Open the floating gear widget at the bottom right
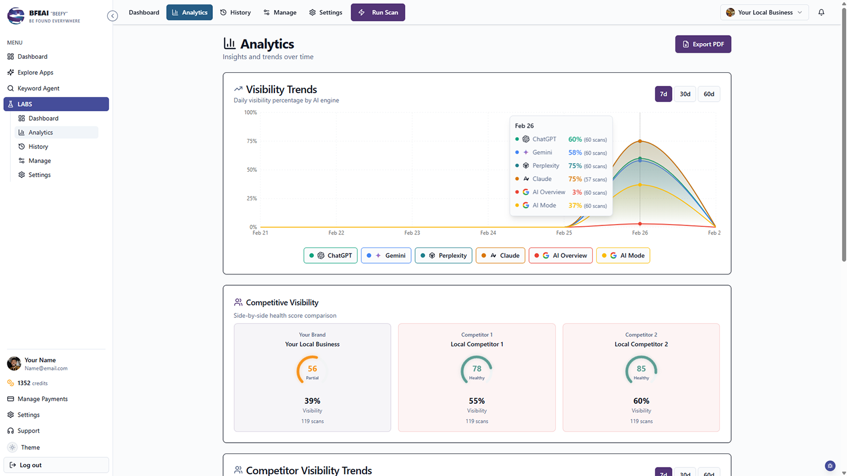 pos(829,466)
